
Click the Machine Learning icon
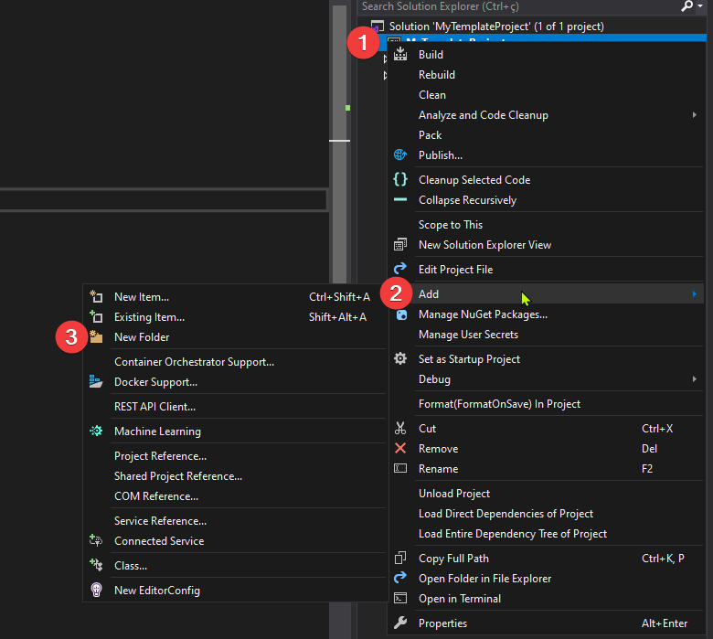tap(96, 431)
